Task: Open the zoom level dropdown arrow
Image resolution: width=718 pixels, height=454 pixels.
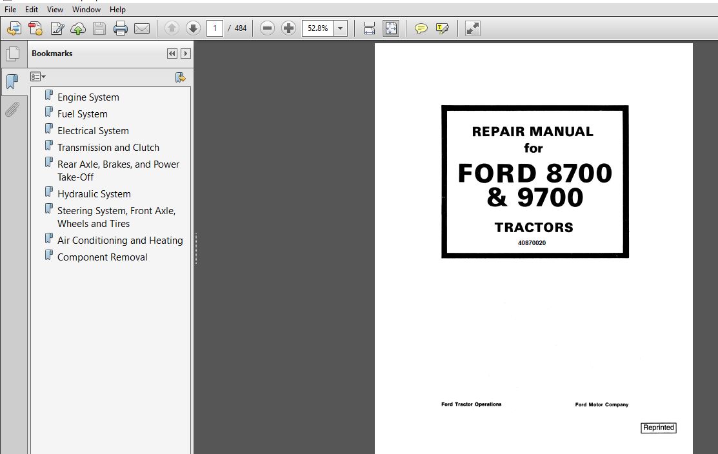Action: (340, 28)
